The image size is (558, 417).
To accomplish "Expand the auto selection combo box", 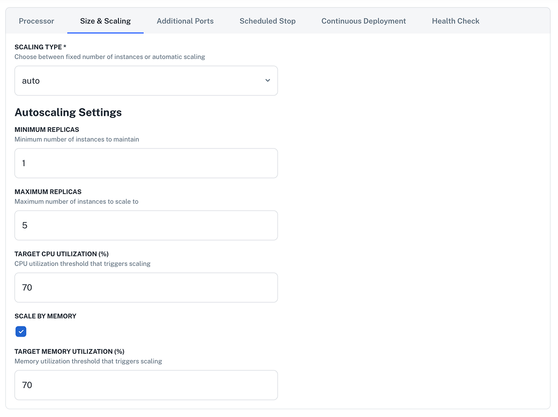I will [146, 80].
